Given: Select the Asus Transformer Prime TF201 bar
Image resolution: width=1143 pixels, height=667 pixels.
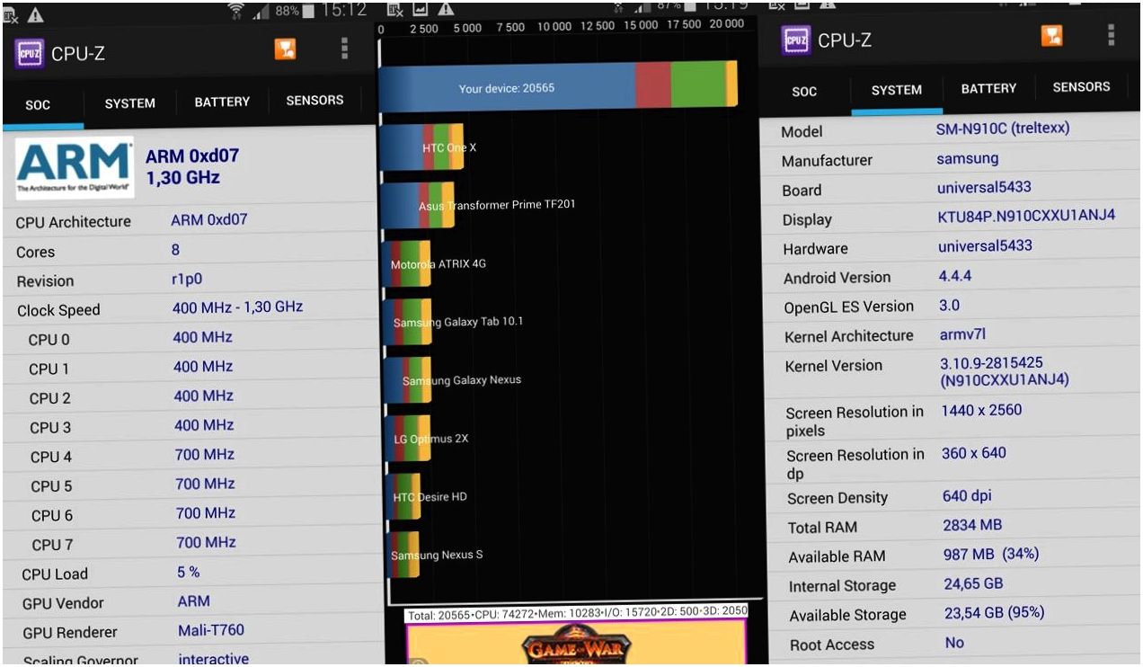Looking at the screenshot, I should tap(417, 205).
